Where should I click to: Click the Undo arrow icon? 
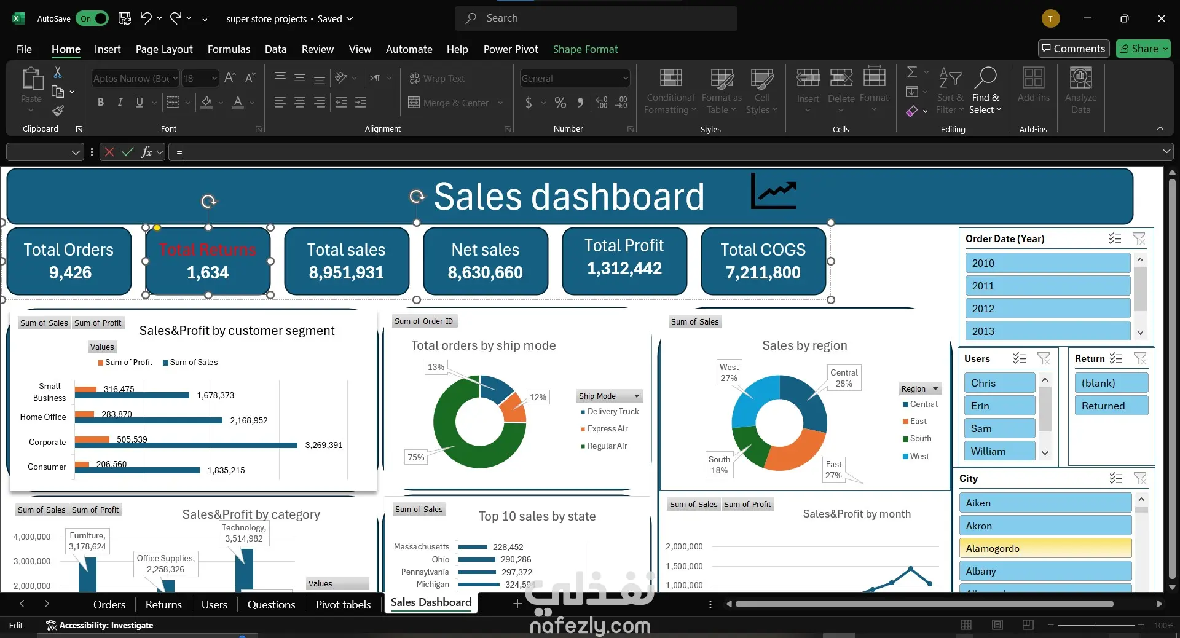point(146,18)
